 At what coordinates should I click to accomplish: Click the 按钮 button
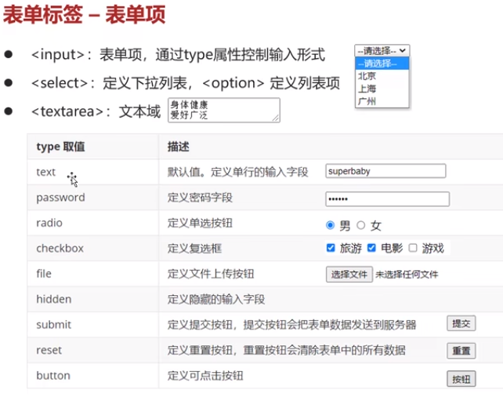click(x=461, y=379)
